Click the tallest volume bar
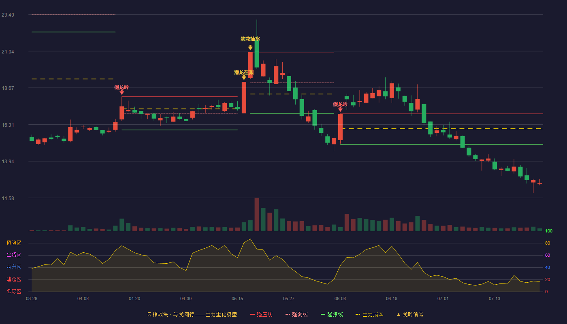Image resolution: width=567 pixels, height=324 pixels. point(257,214)
